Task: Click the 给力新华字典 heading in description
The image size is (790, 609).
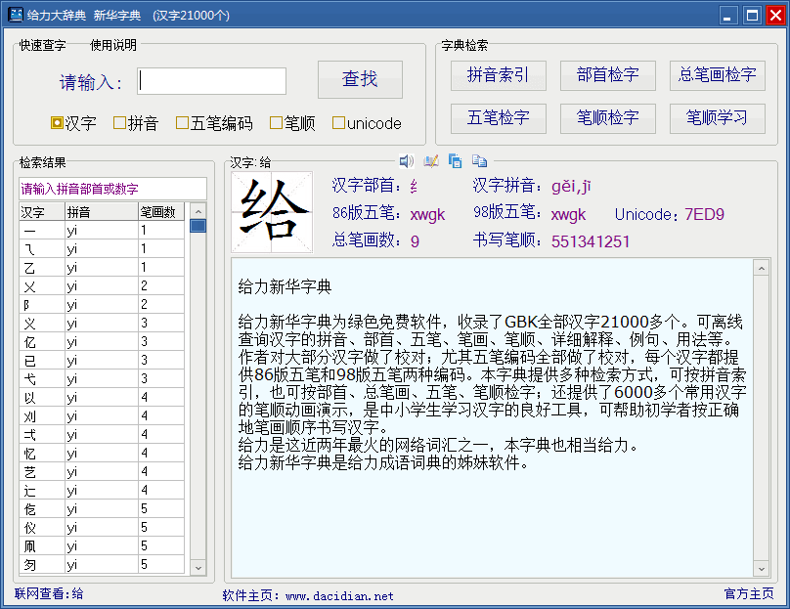Action: coord(285,287)
